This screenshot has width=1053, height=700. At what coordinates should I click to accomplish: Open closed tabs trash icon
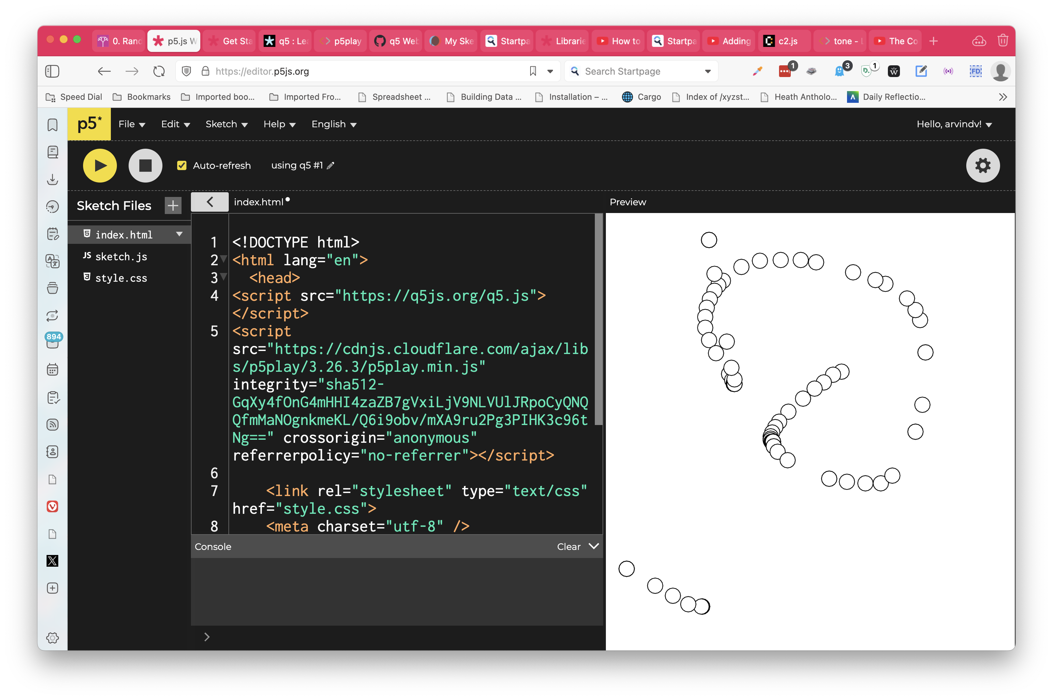click(x=1002, y=41)
